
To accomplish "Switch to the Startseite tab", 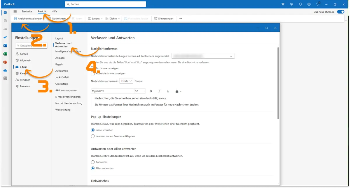I will pos(27,11).
